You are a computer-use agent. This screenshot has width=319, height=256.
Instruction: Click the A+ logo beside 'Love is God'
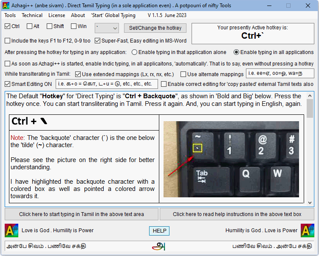tap(11, 230)
